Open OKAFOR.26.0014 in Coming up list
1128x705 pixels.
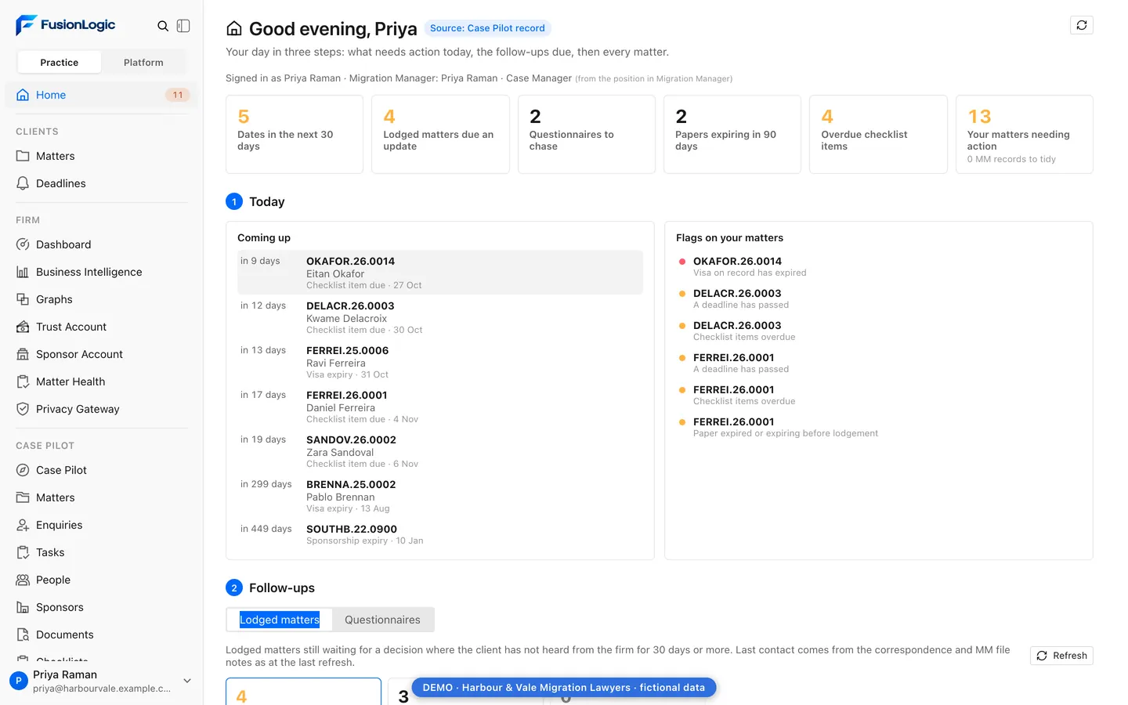[x=439, y=273]
